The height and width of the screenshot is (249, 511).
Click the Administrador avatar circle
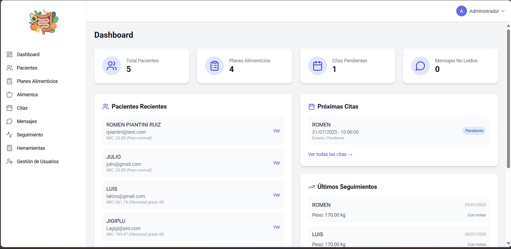pos(461,11)
